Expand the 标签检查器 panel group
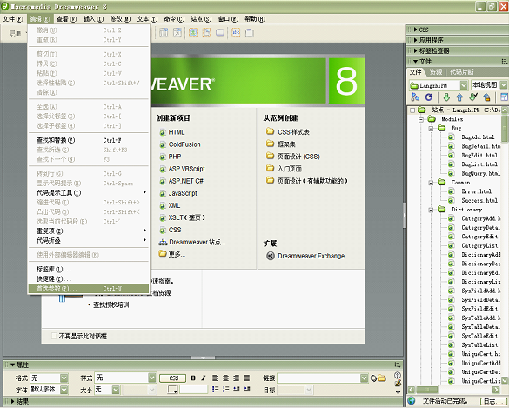Image resolution: width=509 pixels, height=408 pixels. tap(416, 50)
